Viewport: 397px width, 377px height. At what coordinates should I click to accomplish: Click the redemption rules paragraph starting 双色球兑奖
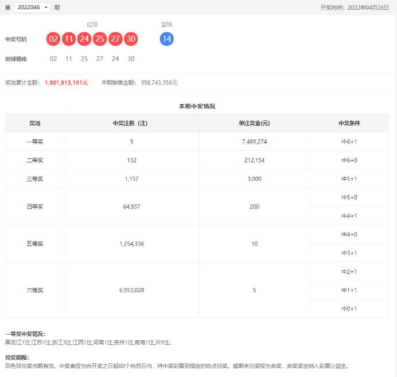pyautogui.click(x=177, y=366)
